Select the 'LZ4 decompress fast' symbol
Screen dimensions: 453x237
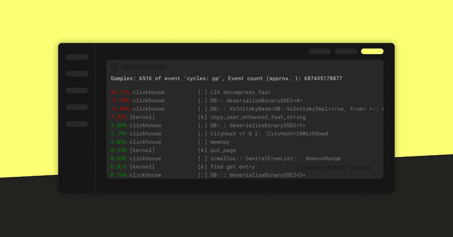(x=240, y=92)
